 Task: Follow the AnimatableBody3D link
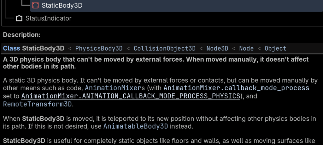(136, 127)
